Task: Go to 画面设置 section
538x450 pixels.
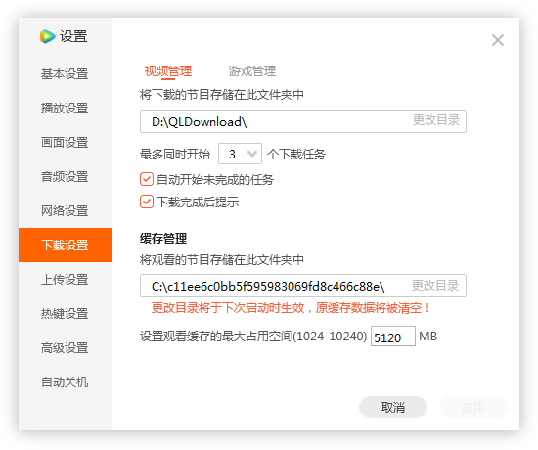Action: tap(65, 143)
